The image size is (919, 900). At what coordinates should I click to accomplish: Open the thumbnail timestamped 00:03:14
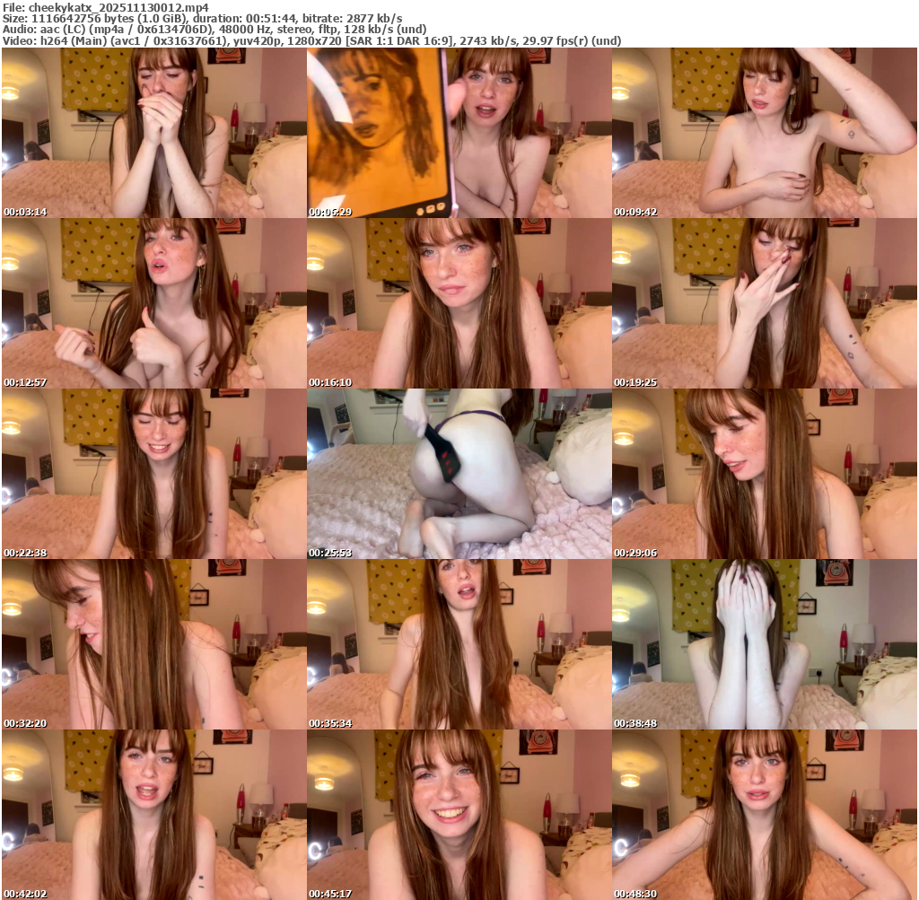coord(153,133)
